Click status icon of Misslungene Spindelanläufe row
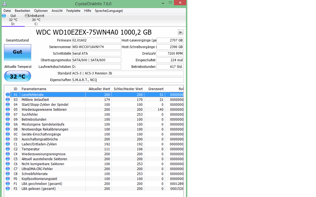316x197 pixels. pyautogui.click(x=8, y=124)
